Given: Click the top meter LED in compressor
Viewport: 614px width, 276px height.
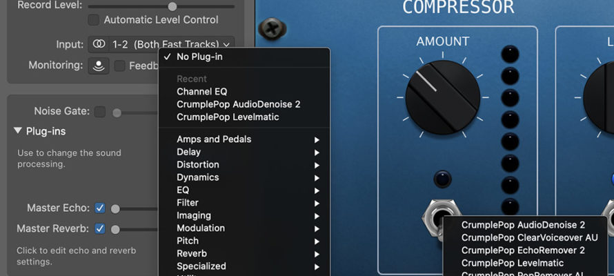Looking at the screenshot, I should tap(510, 54).
